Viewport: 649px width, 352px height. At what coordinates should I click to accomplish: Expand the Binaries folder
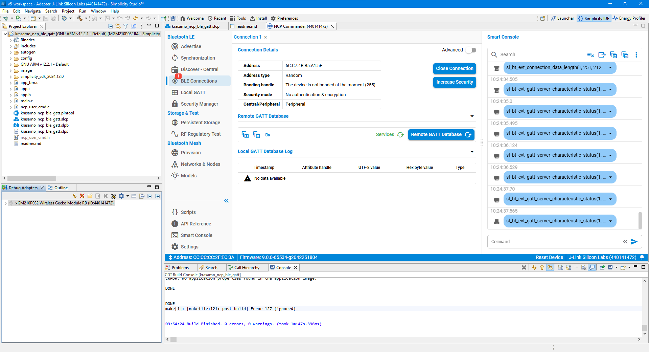point(10,40)
